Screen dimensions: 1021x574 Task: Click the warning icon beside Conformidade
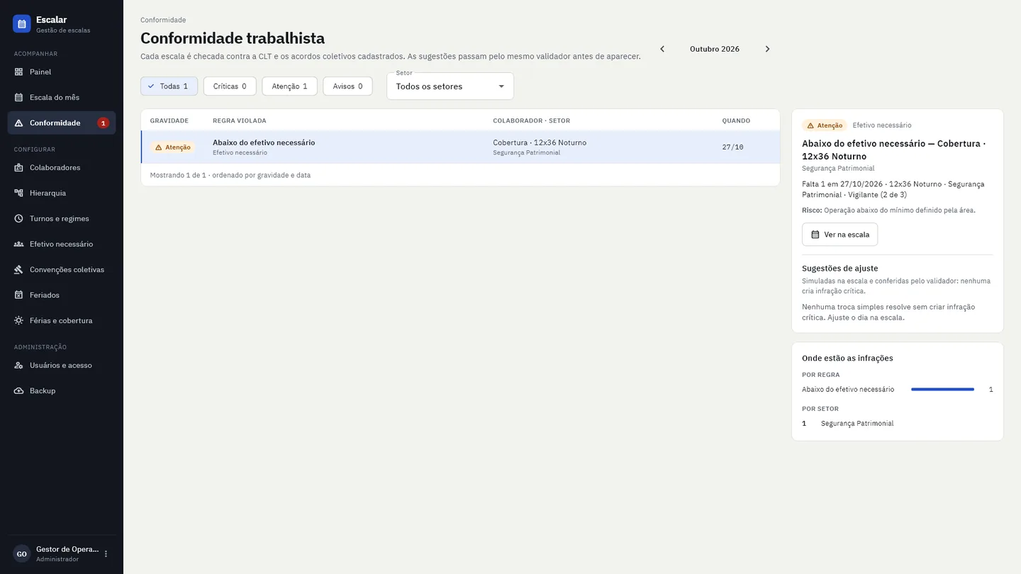coord(18,123)
